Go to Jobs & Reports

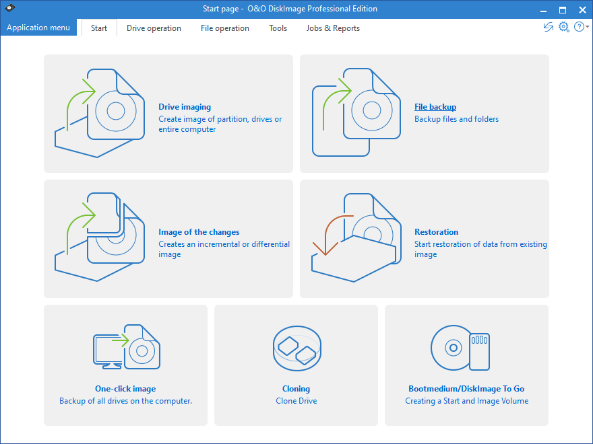333,28
